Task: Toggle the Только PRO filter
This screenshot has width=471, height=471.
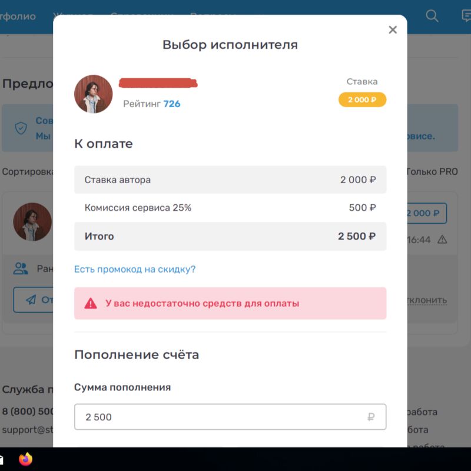Action: click(432, 172)
